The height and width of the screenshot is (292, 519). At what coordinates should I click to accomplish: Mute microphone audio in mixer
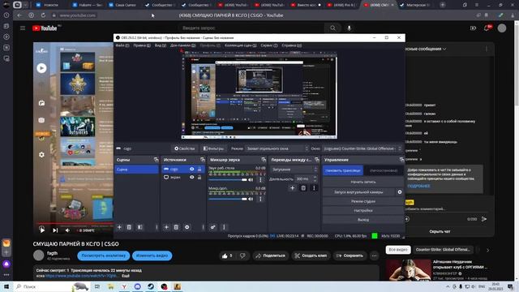pos(251,199)
